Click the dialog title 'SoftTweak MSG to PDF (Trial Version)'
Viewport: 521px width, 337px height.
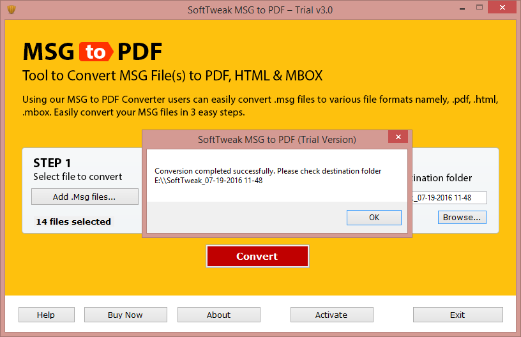click(x=277, y=139)
